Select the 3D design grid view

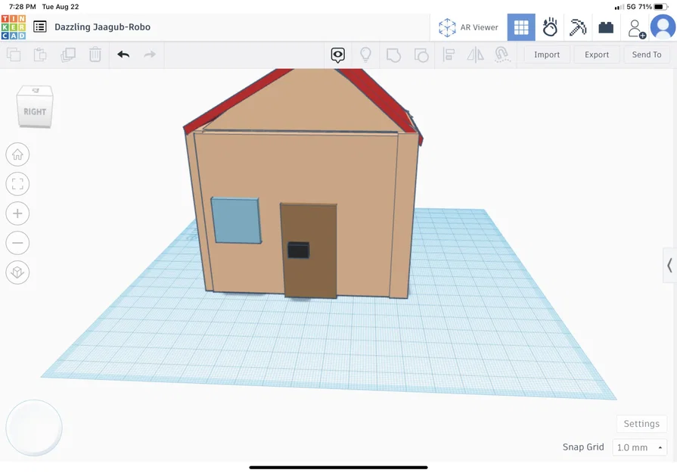tap(521, 27)
